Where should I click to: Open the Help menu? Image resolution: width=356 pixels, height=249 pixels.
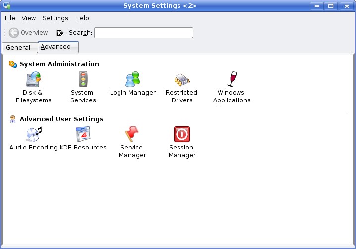82,18
